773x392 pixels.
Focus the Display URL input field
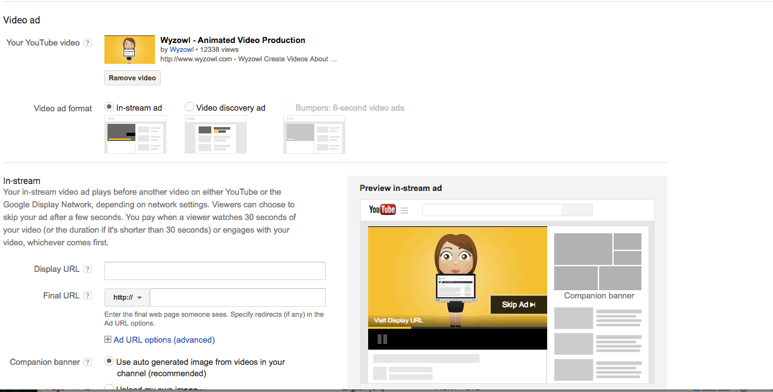[x=215, y=271]
